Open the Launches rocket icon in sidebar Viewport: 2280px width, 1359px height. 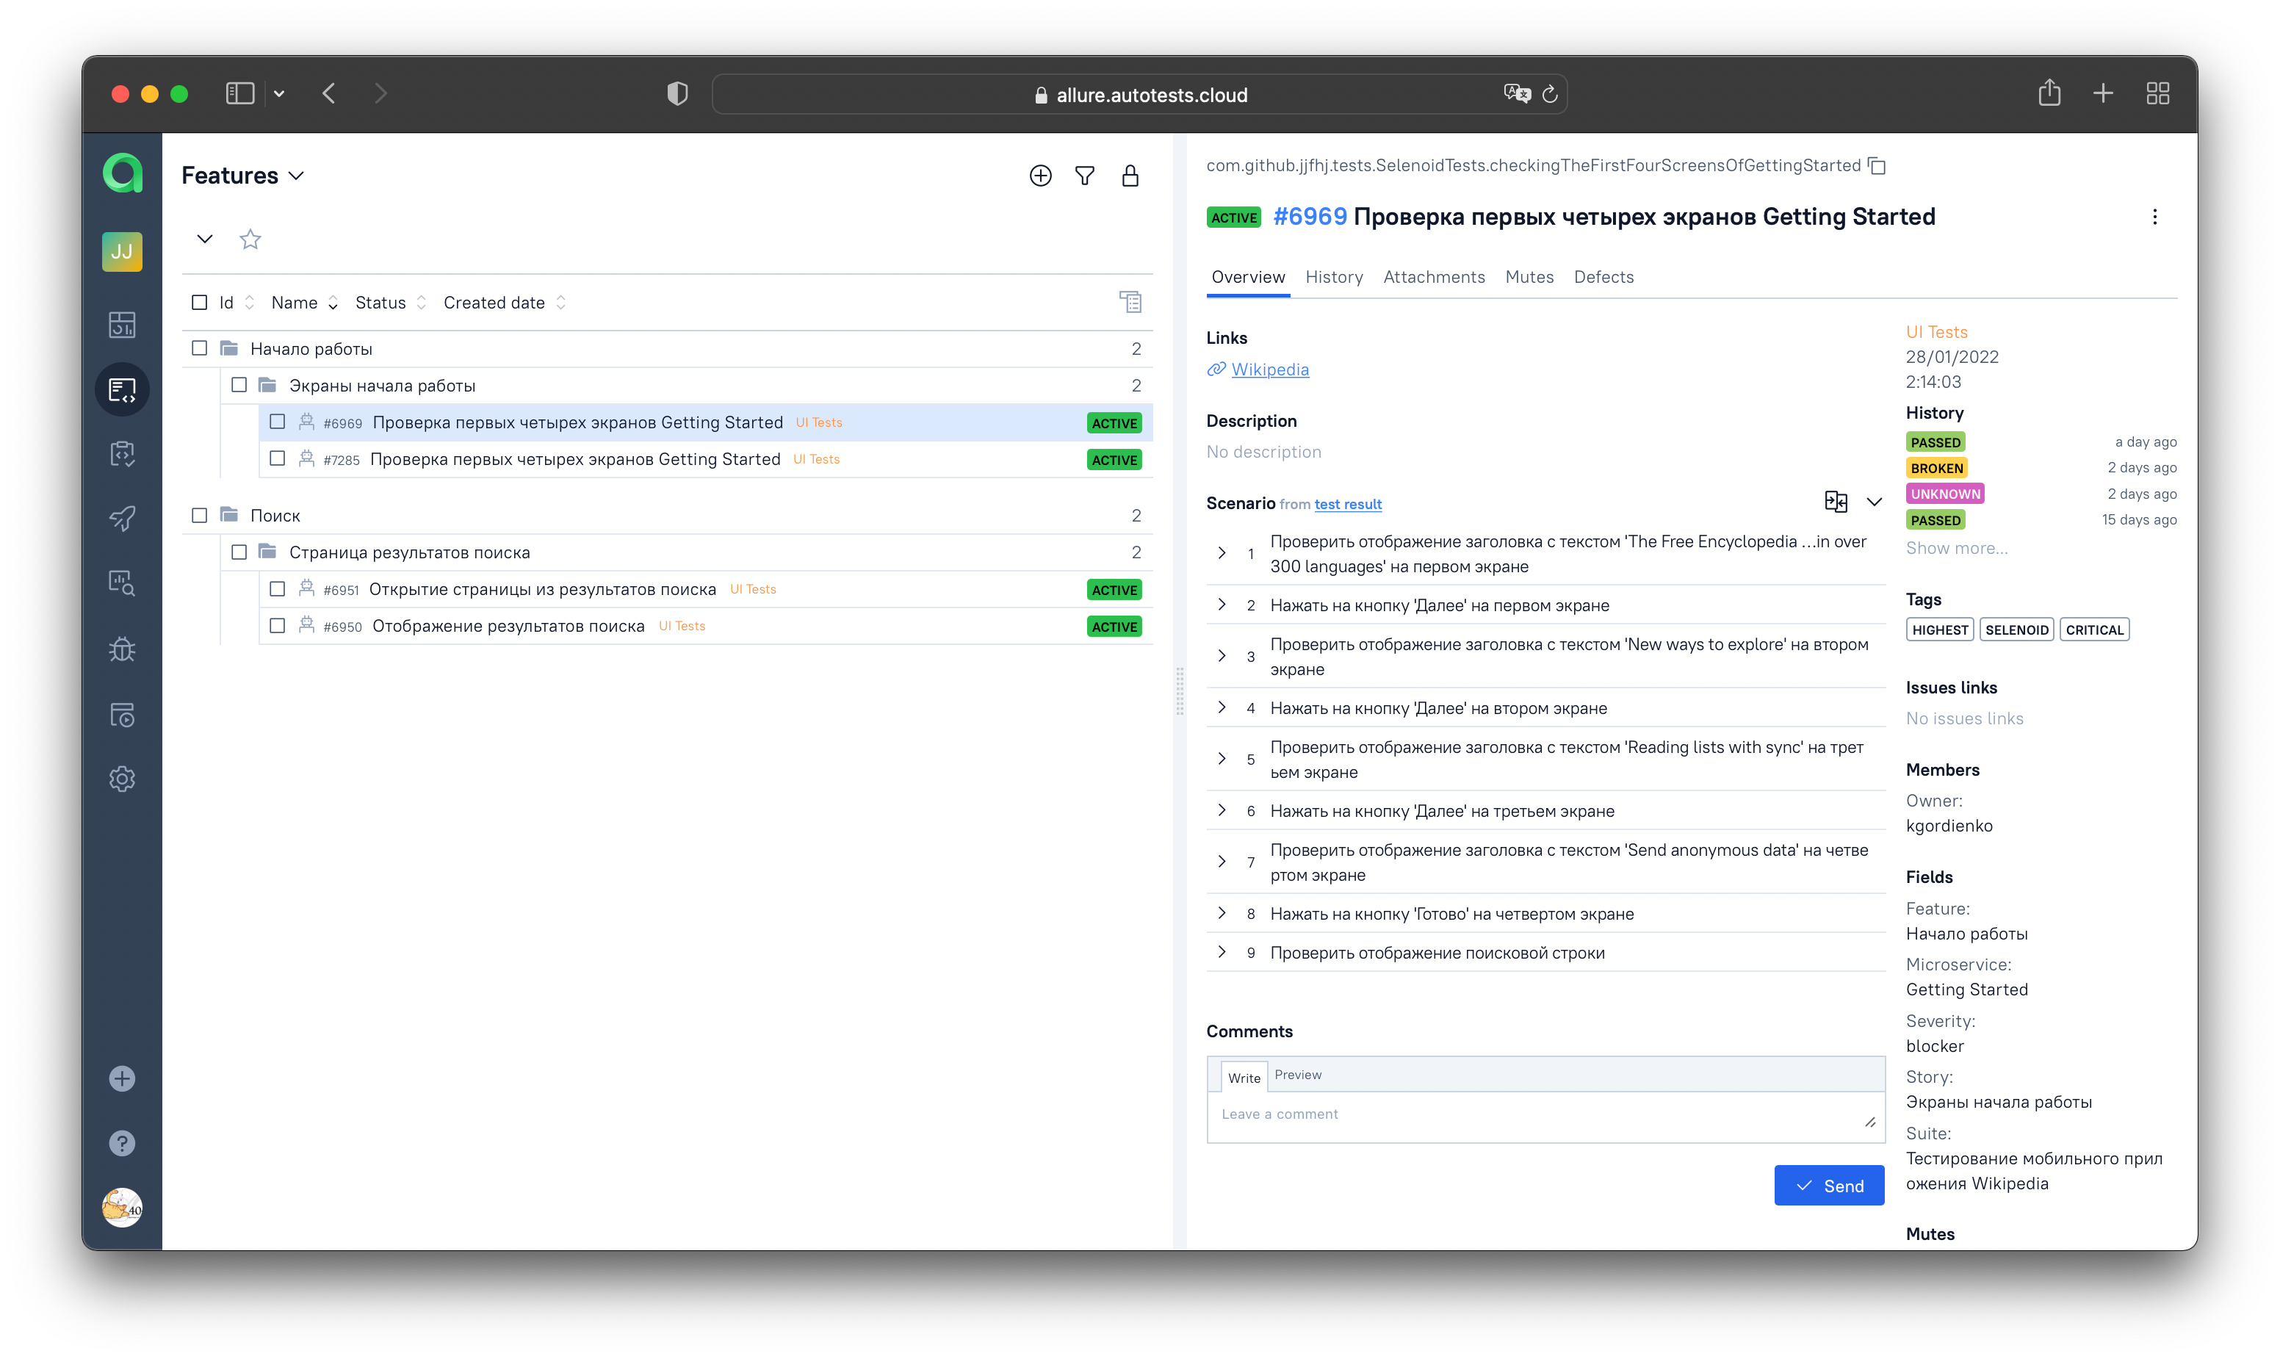pyautogui.click(x=122, y=519)
